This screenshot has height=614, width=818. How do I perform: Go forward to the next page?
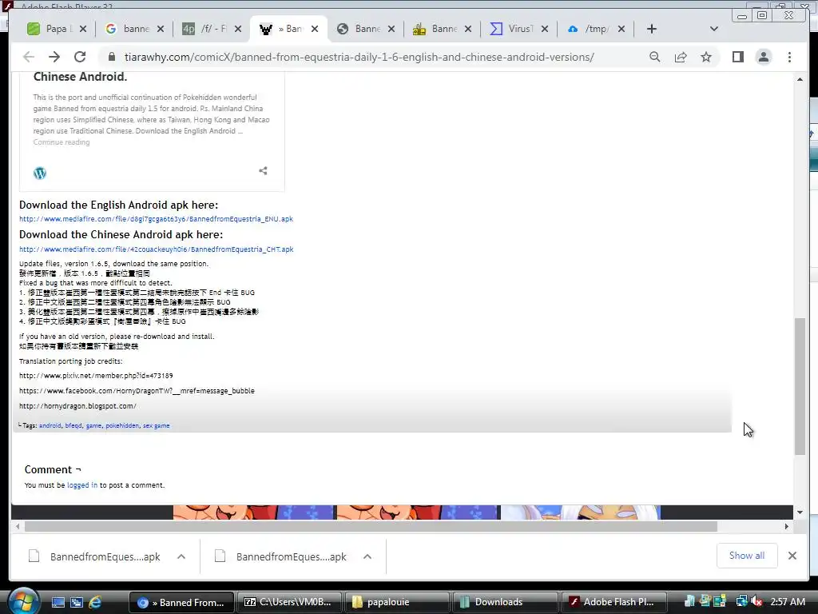(54, 57)
